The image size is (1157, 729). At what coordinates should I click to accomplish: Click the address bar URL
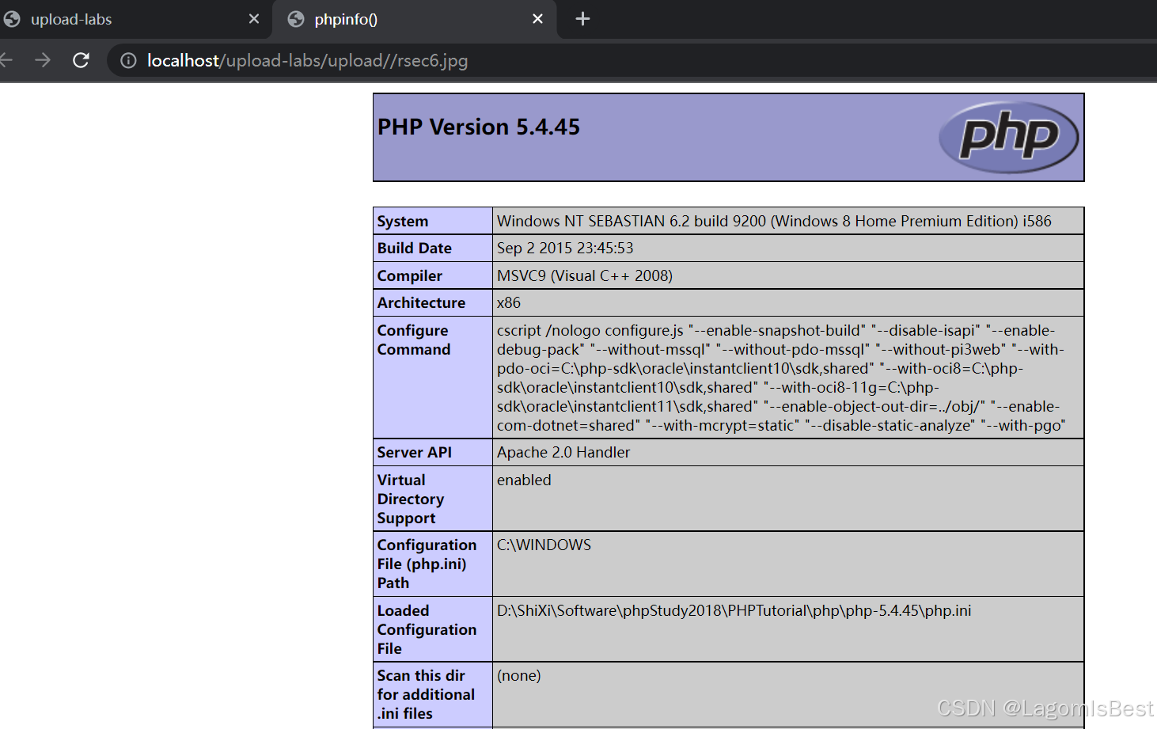click(x=307, y=61)
